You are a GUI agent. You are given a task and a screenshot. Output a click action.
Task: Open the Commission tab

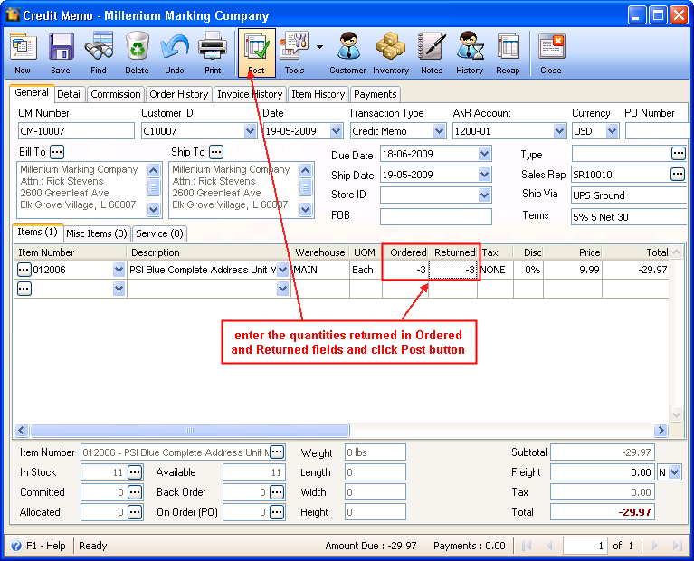pyautogui.click(x=116, y=94)
